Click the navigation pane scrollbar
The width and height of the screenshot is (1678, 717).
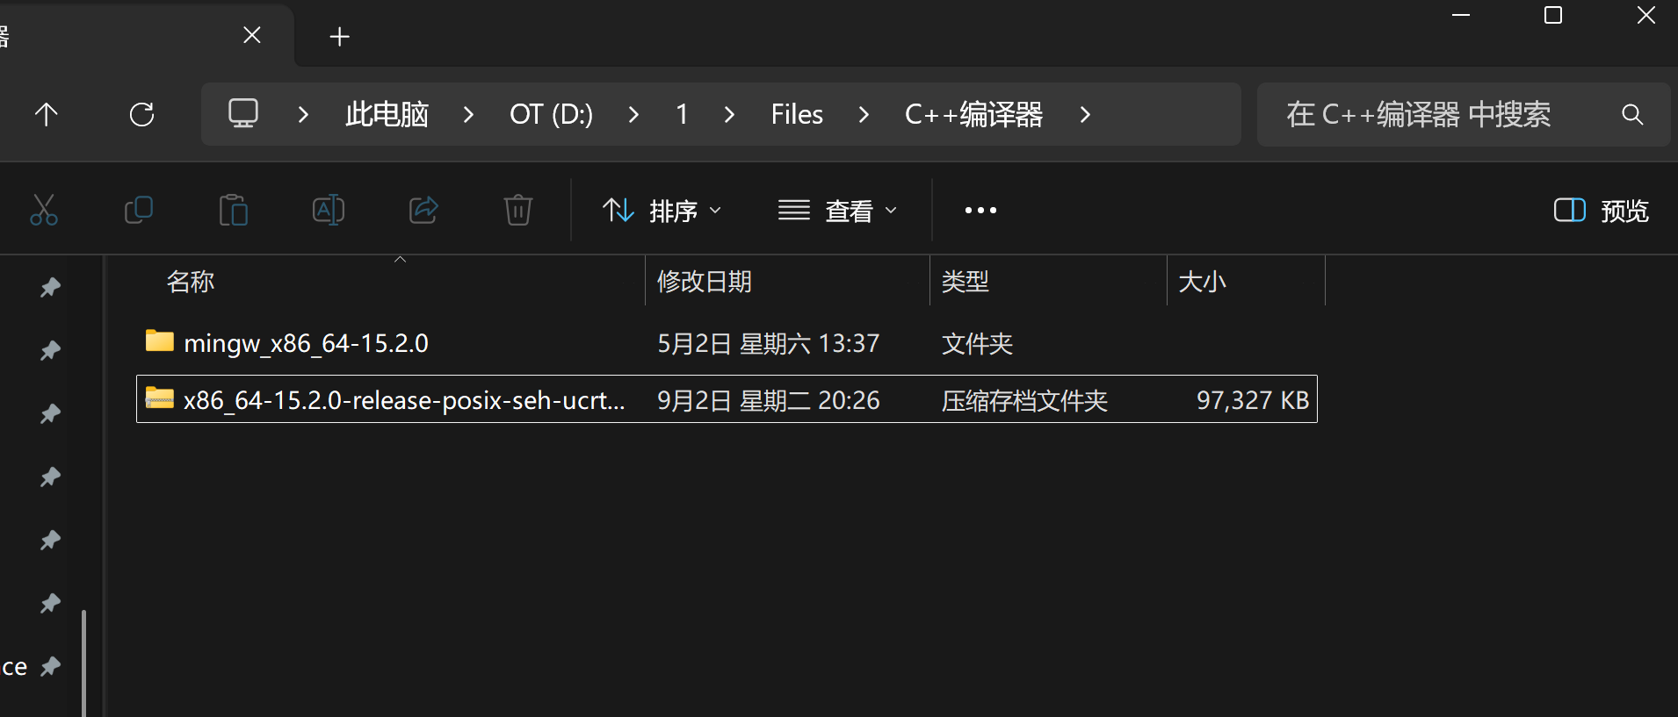pos(84,663)
